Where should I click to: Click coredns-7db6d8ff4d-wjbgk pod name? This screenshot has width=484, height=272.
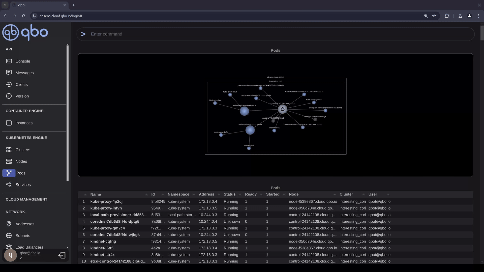point(115,235)
